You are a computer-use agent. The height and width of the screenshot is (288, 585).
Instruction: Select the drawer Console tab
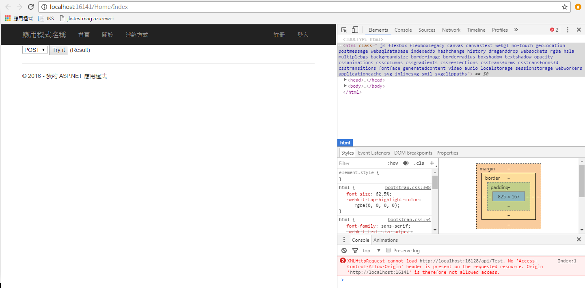[360, 240]
